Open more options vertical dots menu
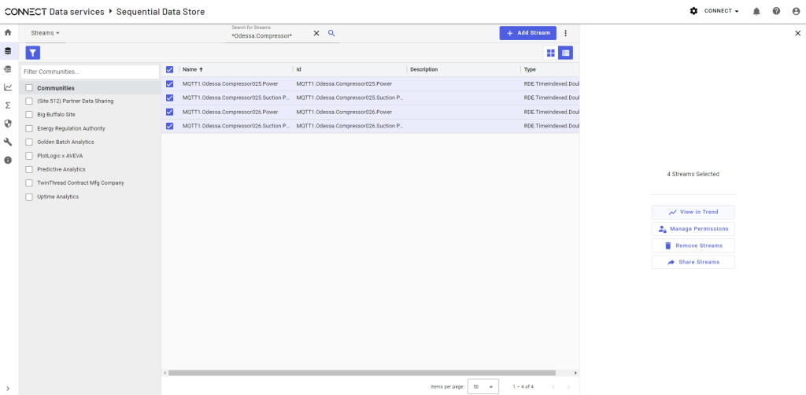Screen dimensions: 806x395 tap(565, 33)
